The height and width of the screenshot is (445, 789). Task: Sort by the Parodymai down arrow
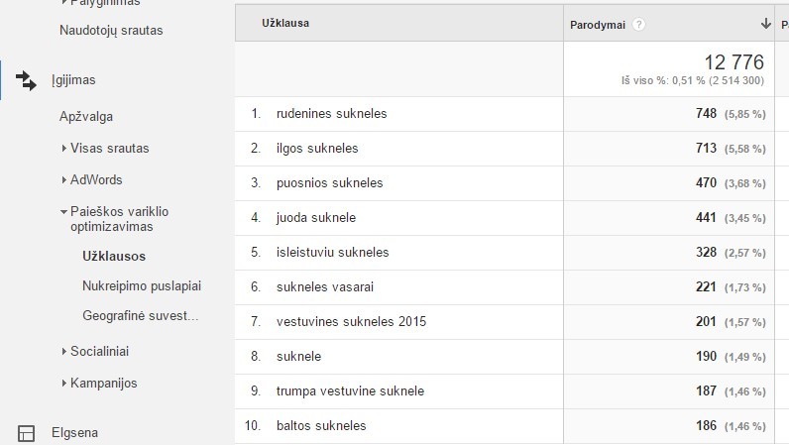(x=765, y=24)
